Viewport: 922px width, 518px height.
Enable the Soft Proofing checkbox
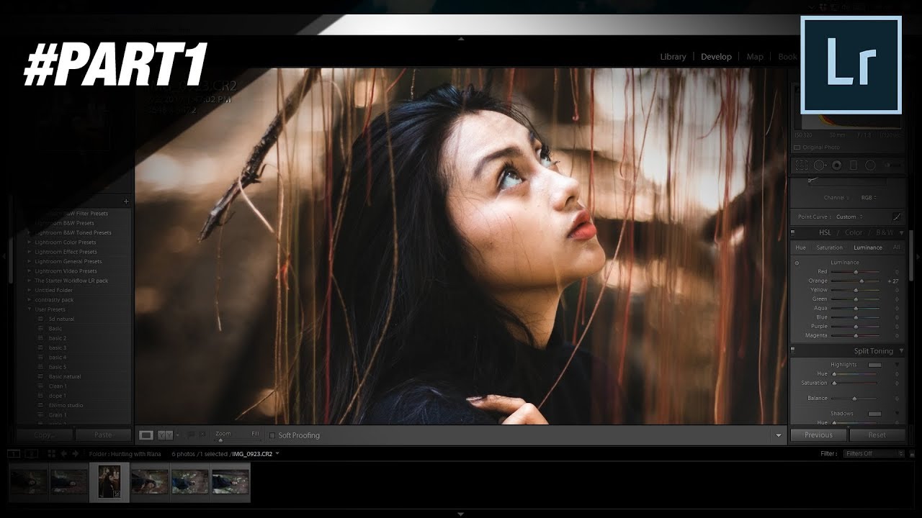click(x=272, y=435)
